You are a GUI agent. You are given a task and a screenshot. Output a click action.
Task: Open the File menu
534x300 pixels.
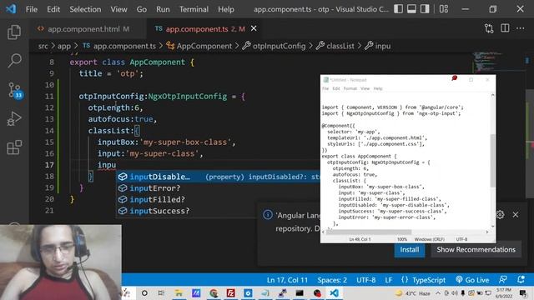coord(32,9)
